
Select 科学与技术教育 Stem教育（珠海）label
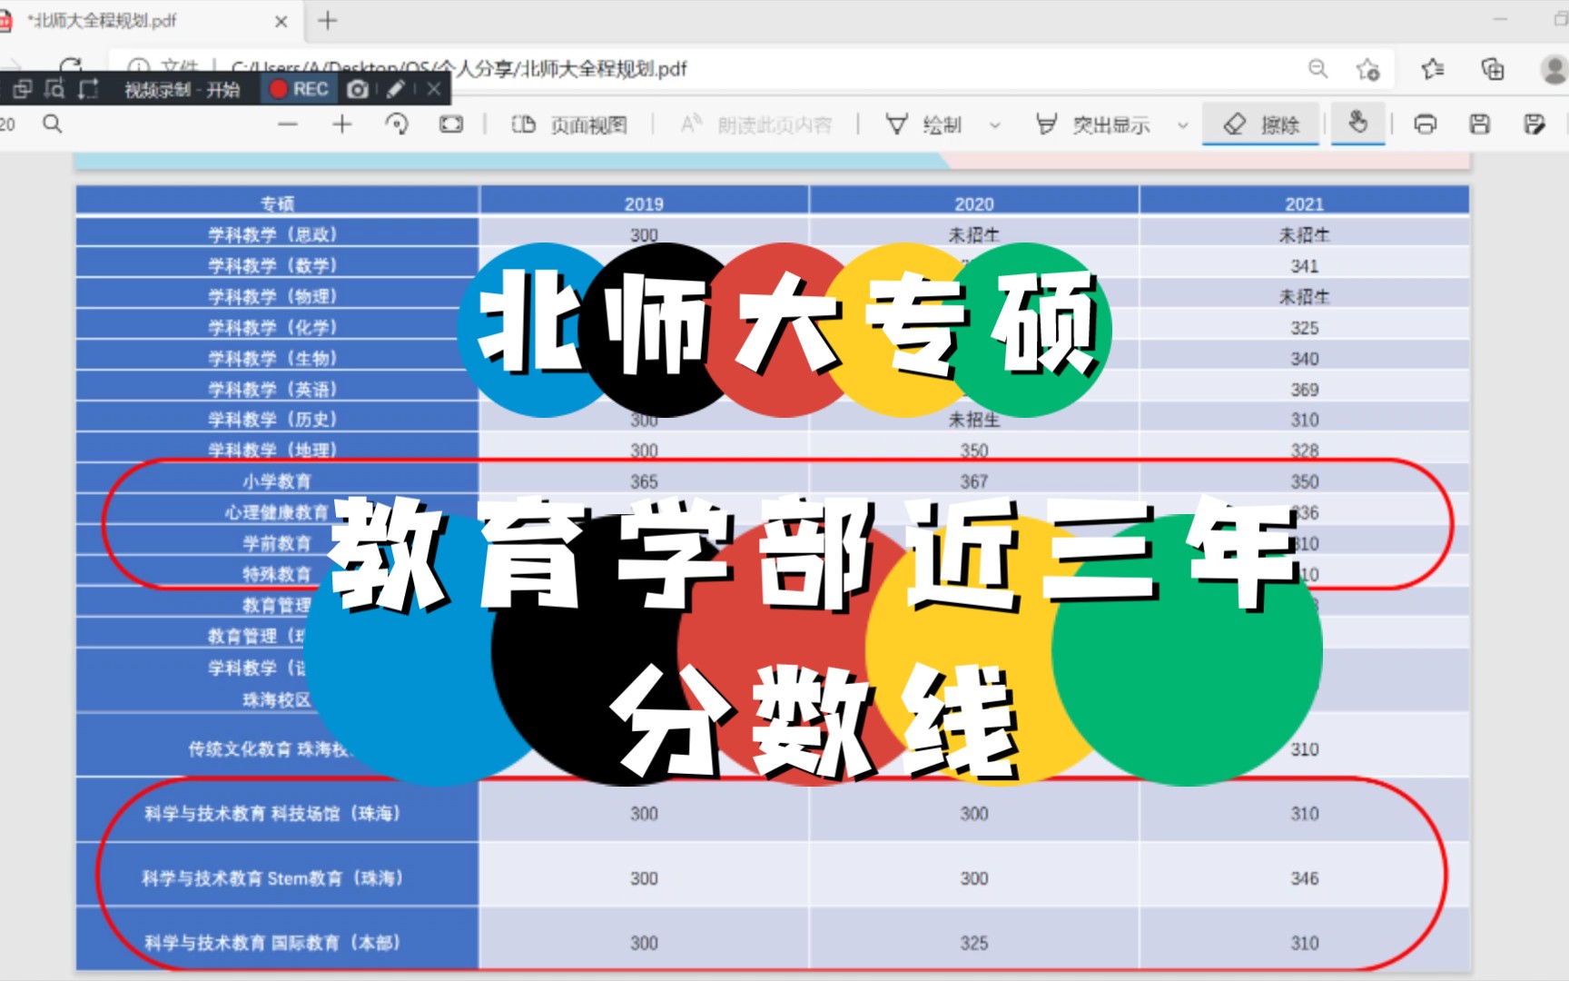click(272, 878)
